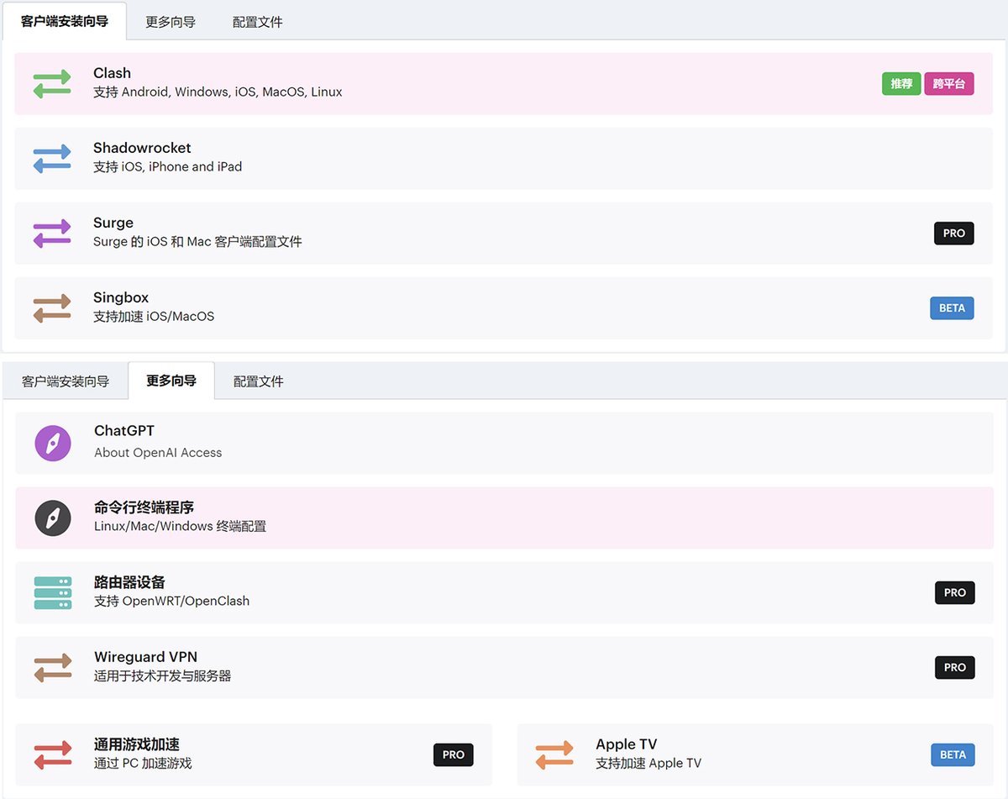Click the brown arrows icon beside Singbox
Viewport: 1008px width, 799px height.
(x=52, y=308)
